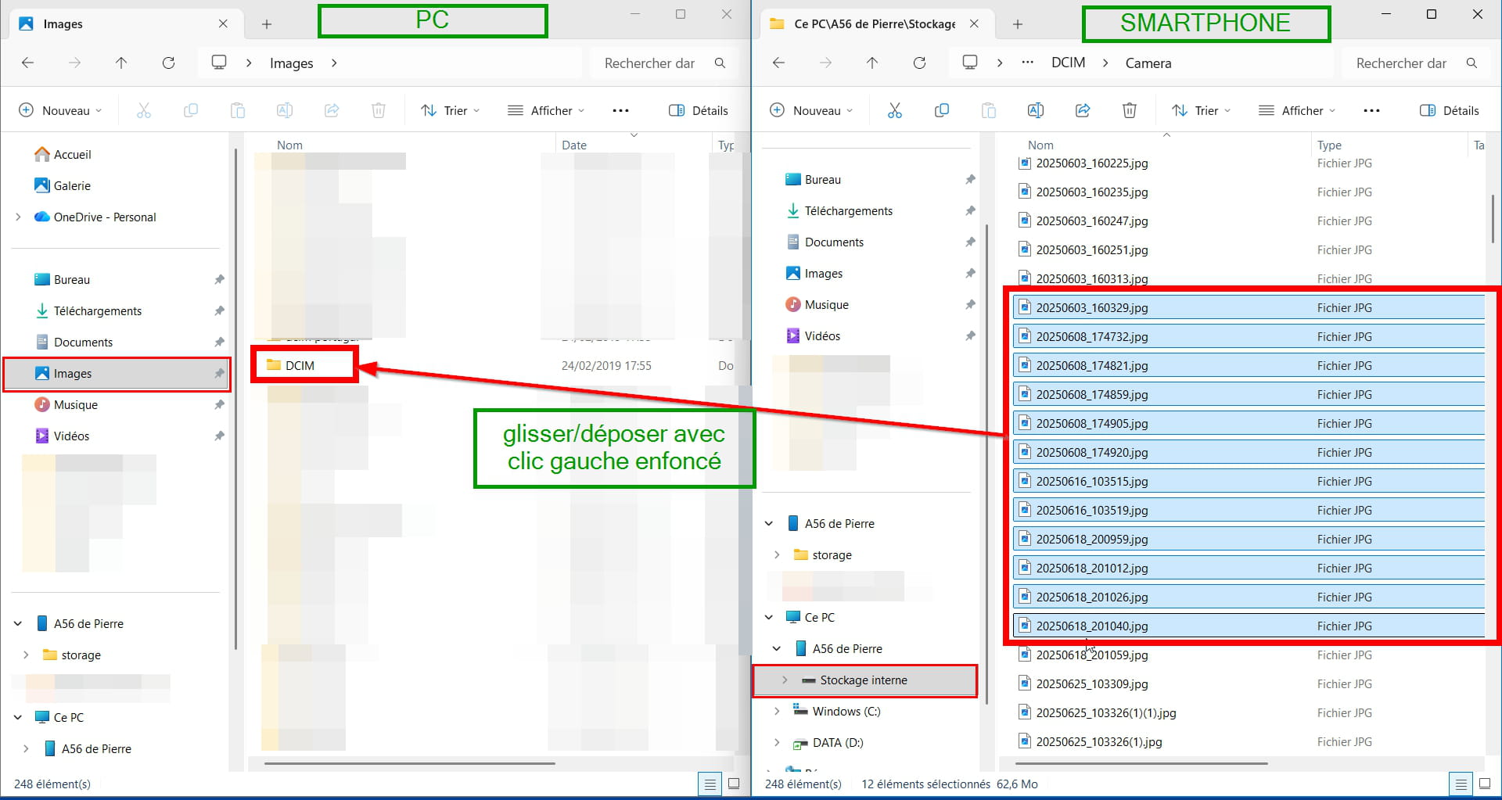Open the DCIM folder in the Images list
This screenshot has width=1502, height=800.
tap(300, 365)
